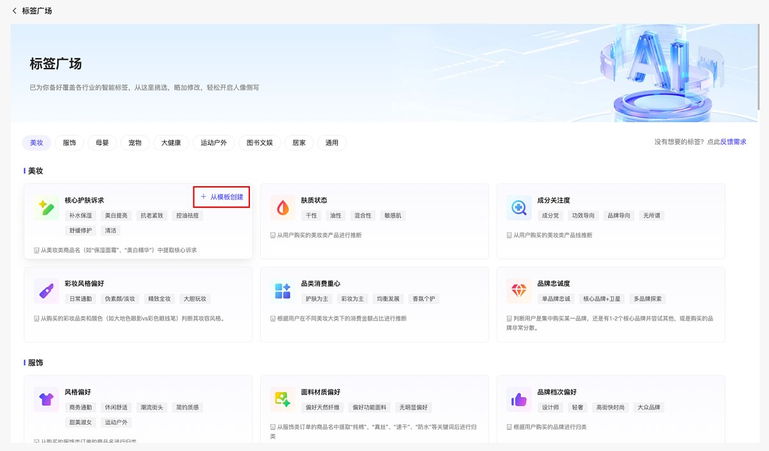Click the 油性 tag in 肤质状态
The image size is (769, 451).
[x=336, y=216]
